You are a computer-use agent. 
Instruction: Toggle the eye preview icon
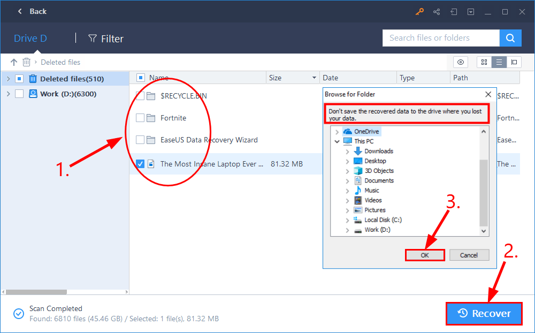pyautogui.click(x=460, y=62)
